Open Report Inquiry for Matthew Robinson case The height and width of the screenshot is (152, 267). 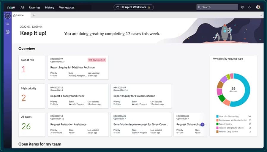[x=78, y=68]
